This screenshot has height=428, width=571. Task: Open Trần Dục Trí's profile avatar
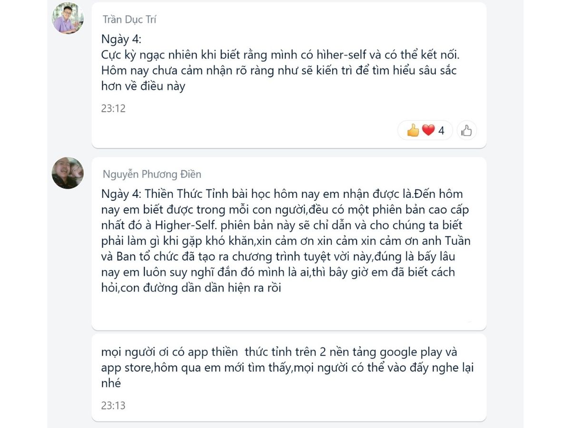tap(68, 18)
